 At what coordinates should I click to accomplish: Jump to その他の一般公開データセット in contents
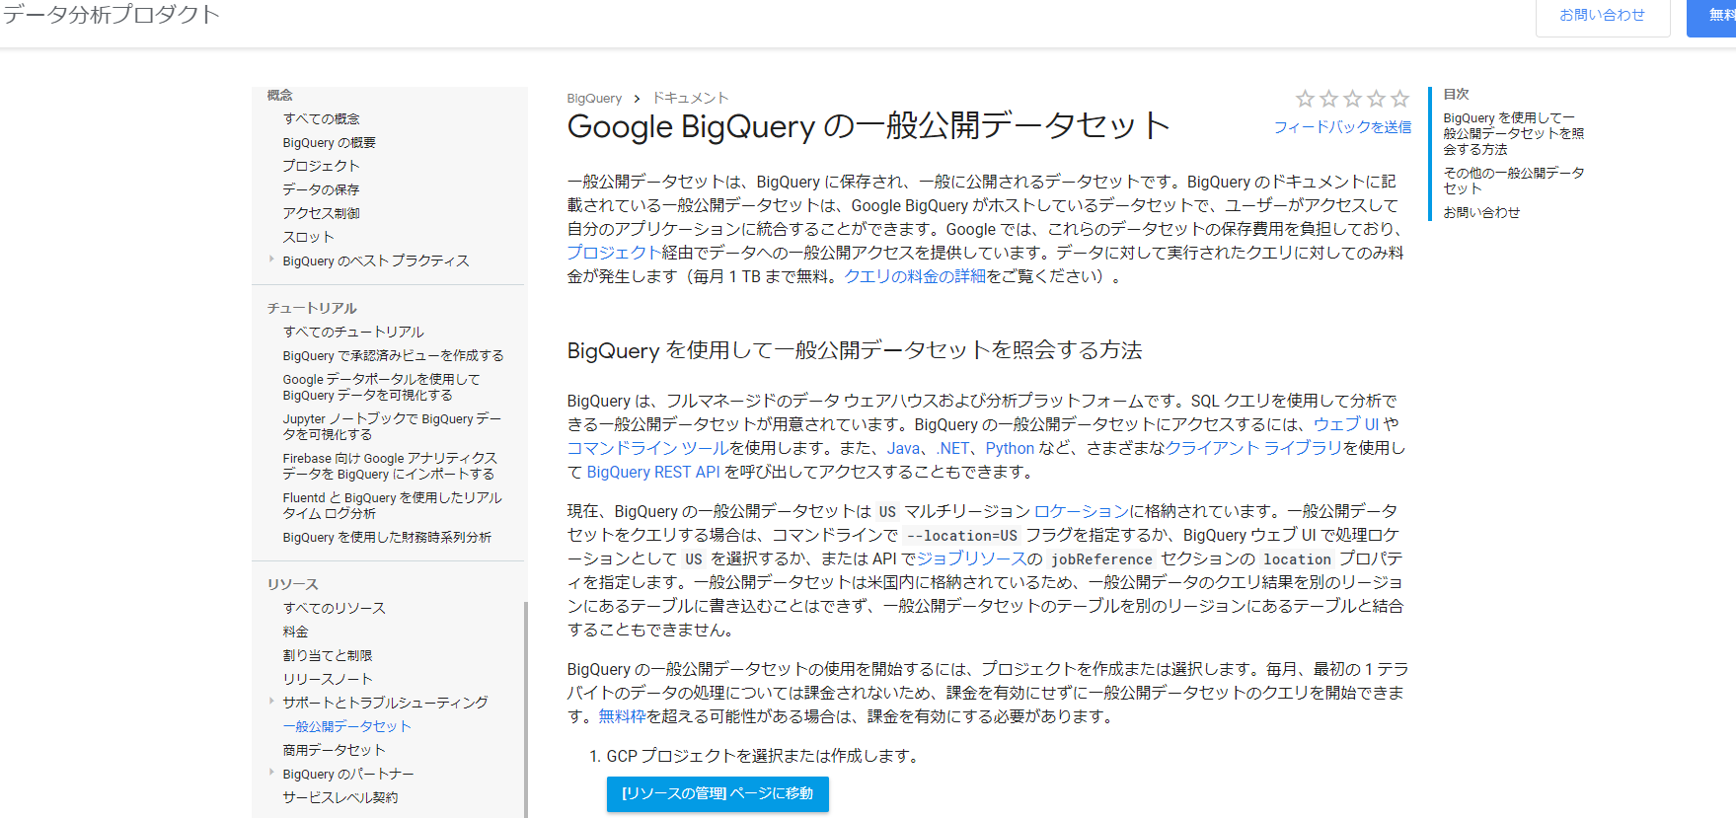point(1513,181)
